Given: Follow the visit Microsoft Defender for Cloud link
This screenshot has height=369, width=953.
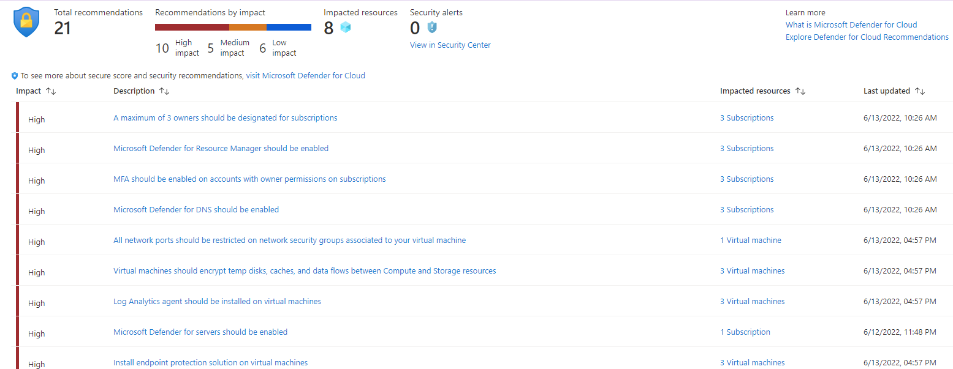Looking at the screenshot, I should (305, 76).
